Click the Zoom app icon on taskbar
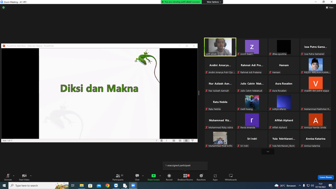This screenshot has width=336, height=189. click(133, 185)
